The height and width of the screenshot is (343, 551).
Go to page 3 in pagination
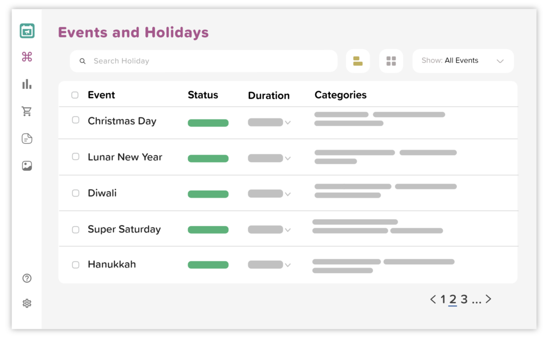pyautogui.click(x=464, y=299)
